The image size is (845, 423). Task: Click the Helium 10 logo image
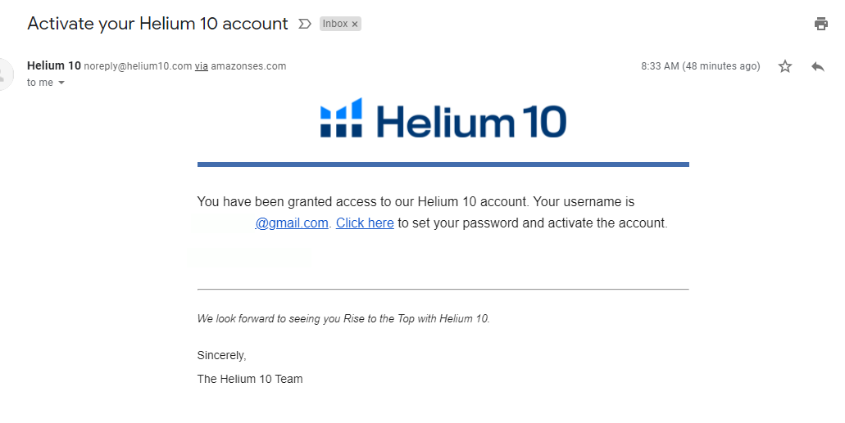[443, 118]
